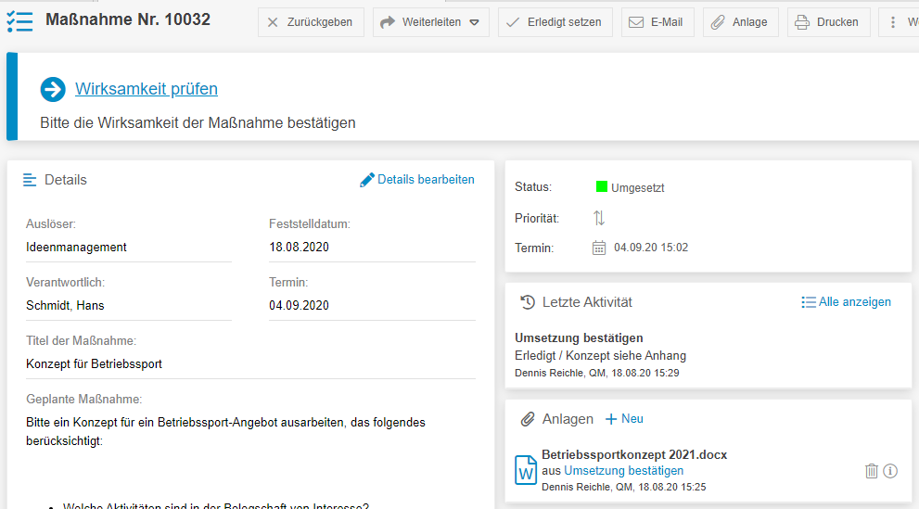Click the Umgesetzt status text
The width and height of the screenshot is (919, 509).
coord(638,188)
